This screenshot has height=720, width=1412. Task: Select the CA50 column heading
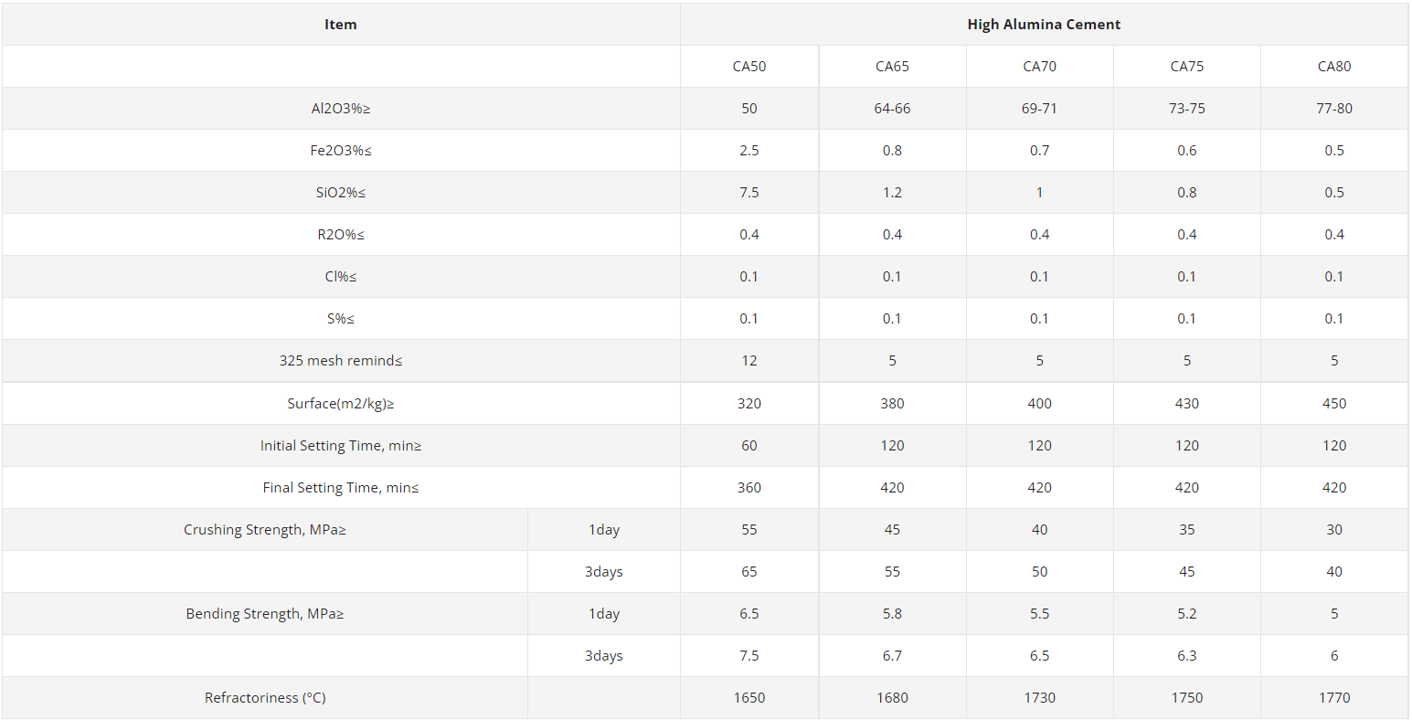click(x=749, y=67)
